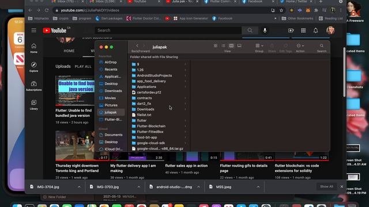The height and width of the screenshot is (207, 369).
Task: Select Downloads in Finder sidebar
Action: [x=111, y=91]
